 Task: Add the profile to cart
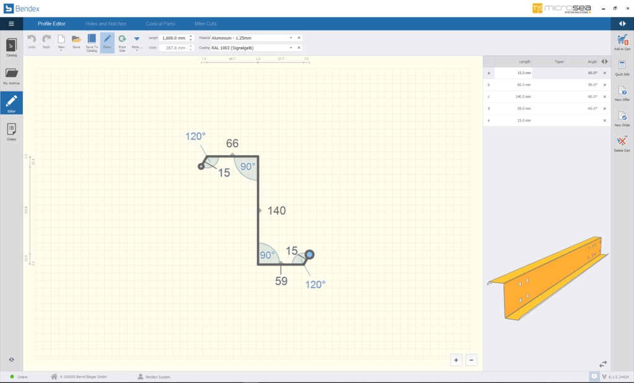pyautogui.click(x=622, y=41)
